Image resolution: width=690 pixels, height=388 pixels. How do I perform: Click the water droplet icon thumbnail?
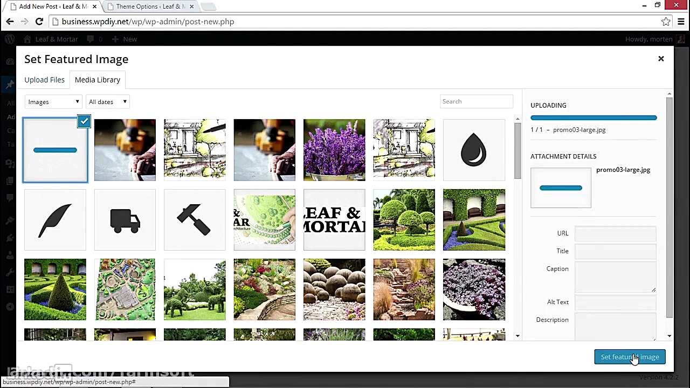click(x=474, y=150)
